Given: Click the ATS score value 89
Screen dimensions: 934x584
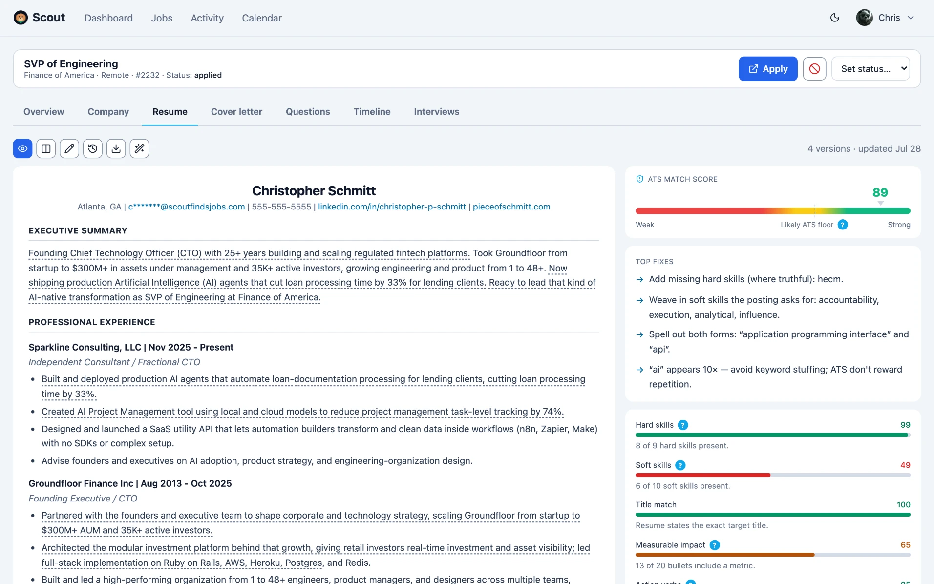Looking at the screenshot, I should 880,192.
